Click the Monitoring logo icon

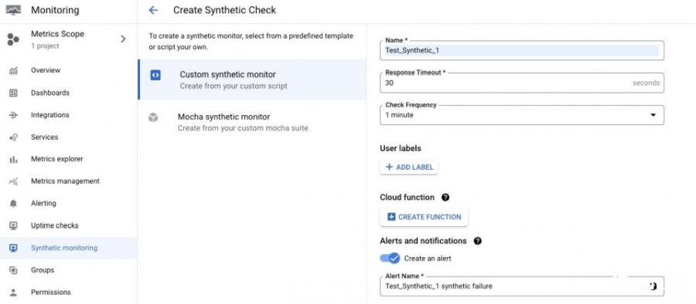[x=13, y=10]
